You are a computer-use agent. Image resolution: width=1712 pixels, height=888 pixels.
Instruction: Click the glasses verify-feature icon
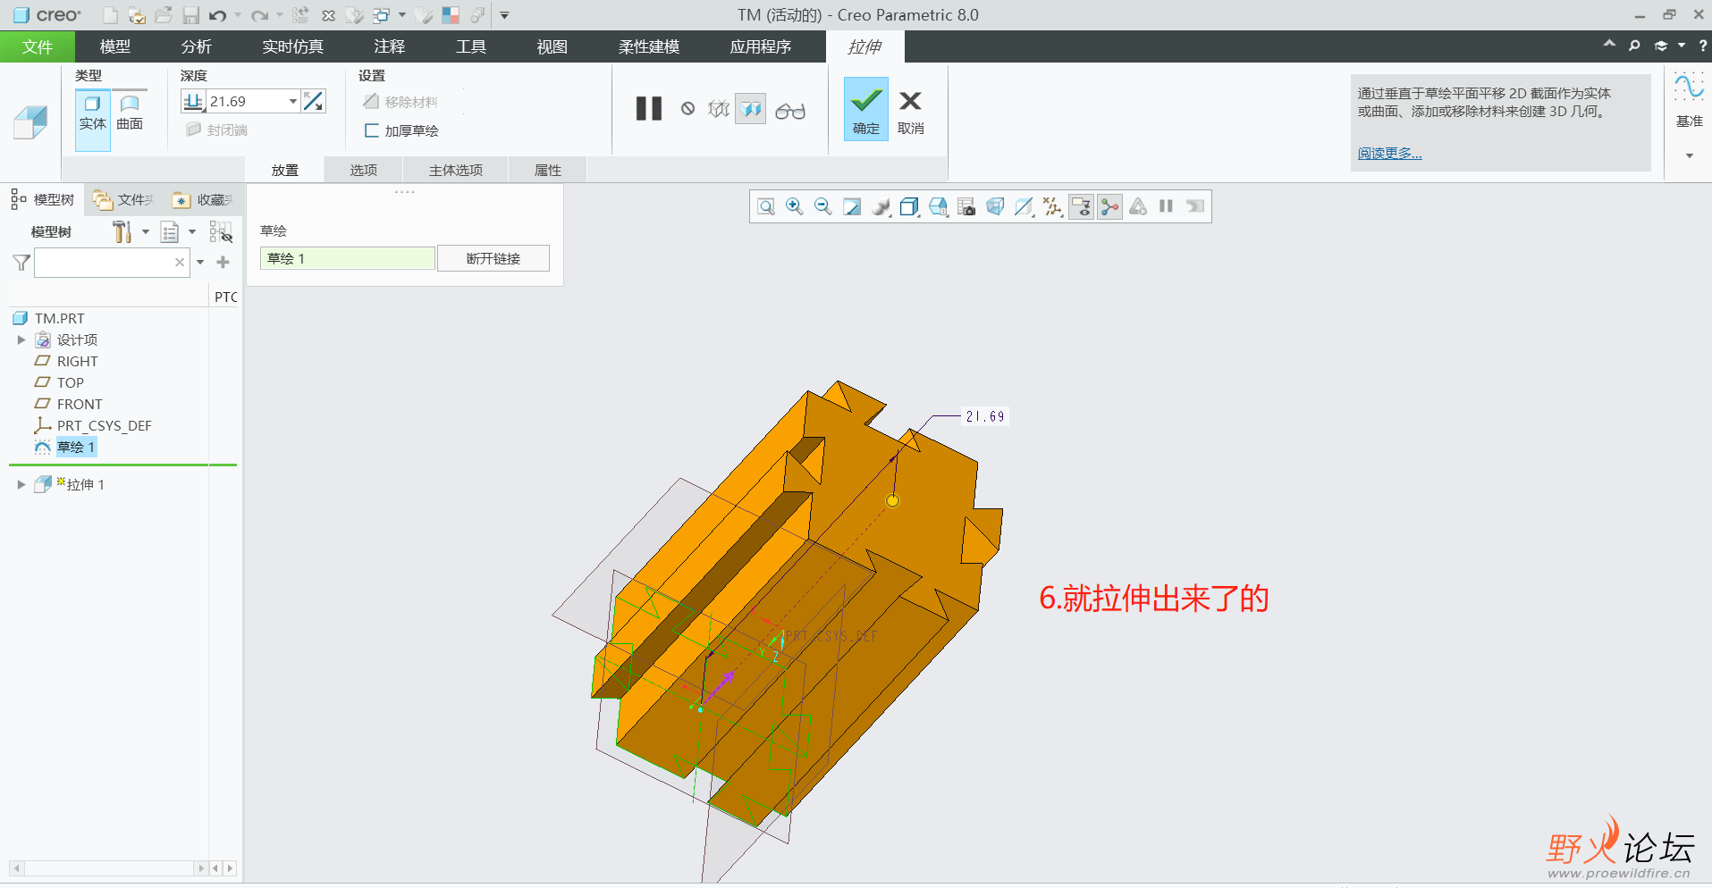[x=790, y=110]
